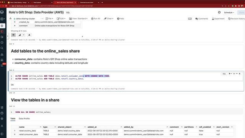This screenshot has height=138, width=245.
Task: Open the Help question mark in sidebar
Action: (x=2, y=113)
